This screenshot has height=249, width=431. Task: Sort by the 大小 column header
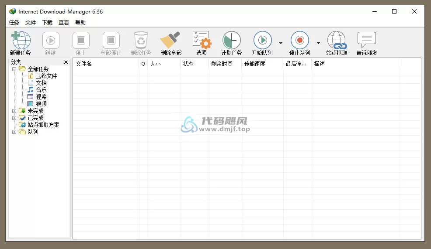tap(164, 64)
